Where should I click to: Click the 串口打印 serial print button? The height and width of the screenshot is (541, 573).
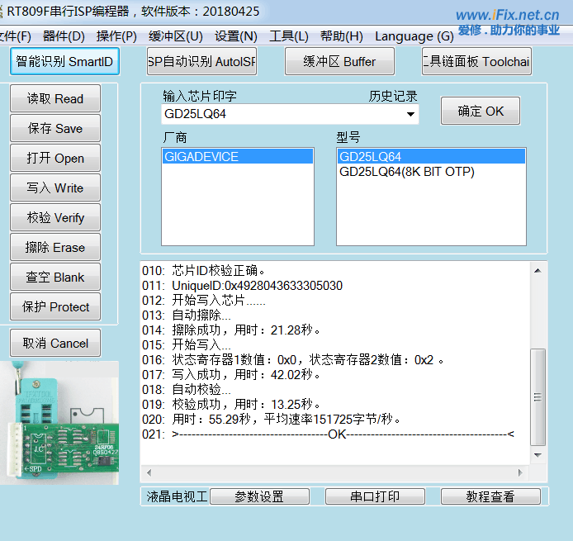click(375, 496)
